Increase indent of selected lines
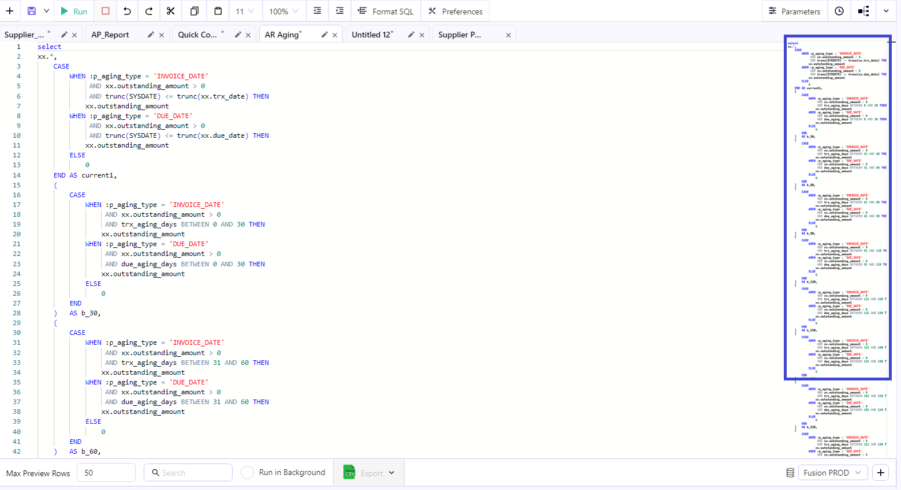The height and width of the screenshot is (490, 901). (x=340, y=11)
